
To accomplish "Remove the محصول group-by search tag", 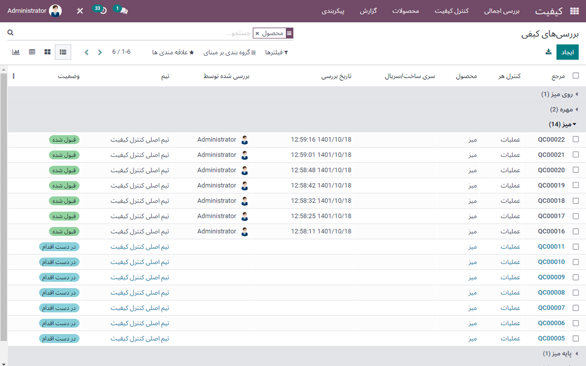I will [x=257, y=33].
